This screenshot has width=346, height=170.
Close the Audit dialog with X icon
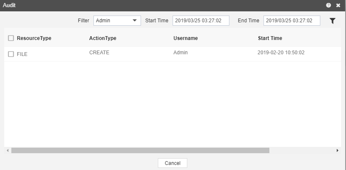pos(338,5)
